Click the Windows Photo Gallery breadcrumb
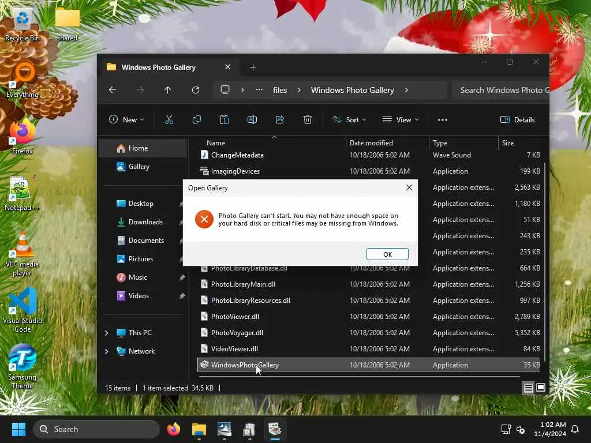 pos(353,90)
